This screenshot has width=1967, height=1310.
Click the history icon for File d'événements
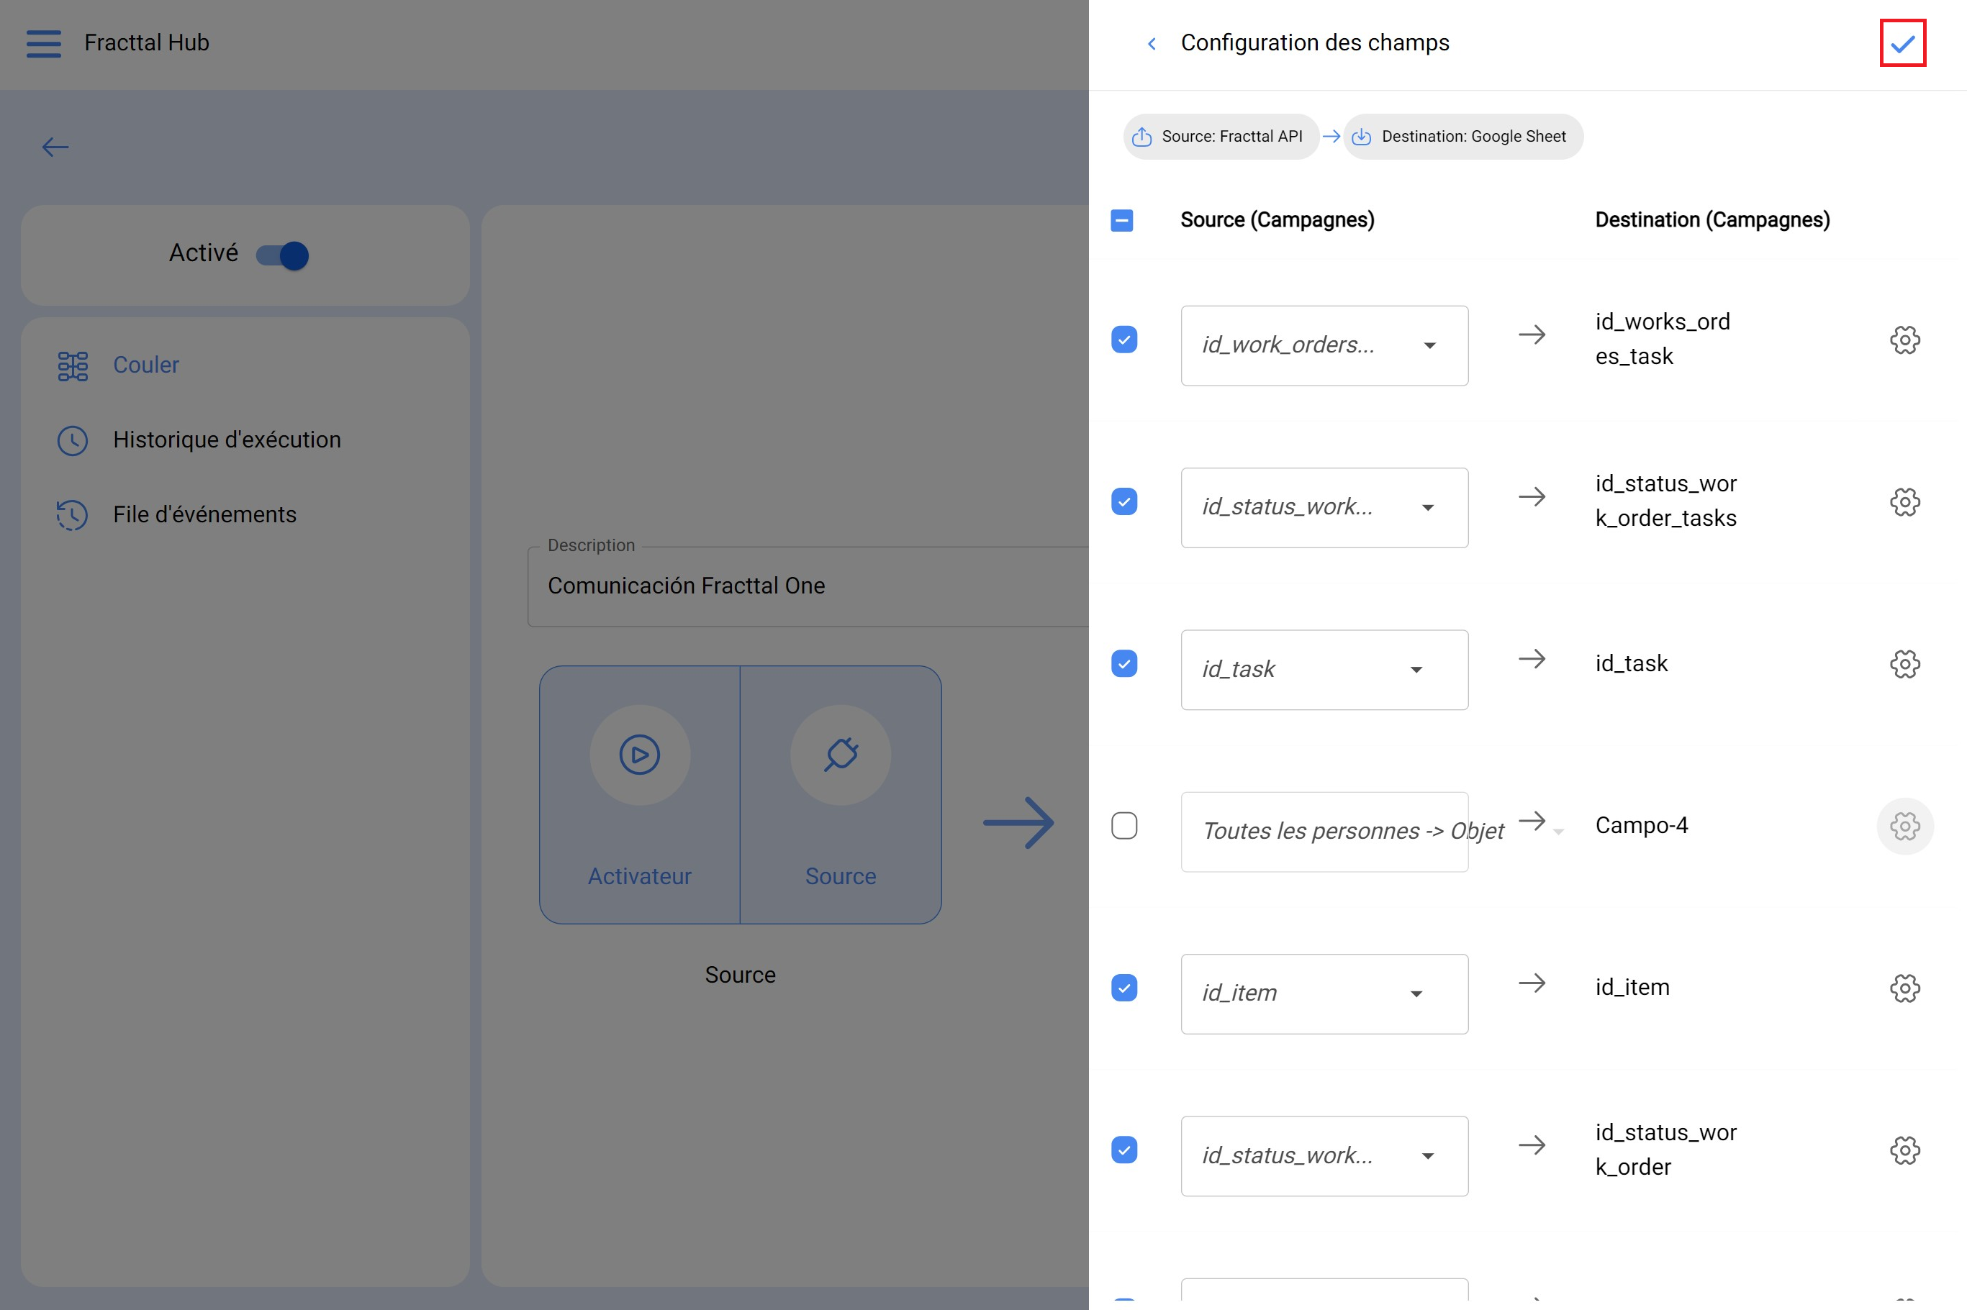click(x=73, y=514)
